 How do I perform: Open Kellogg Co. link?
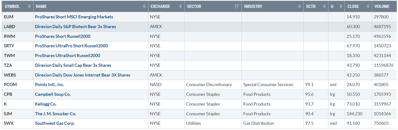click(x=46, y=104)
